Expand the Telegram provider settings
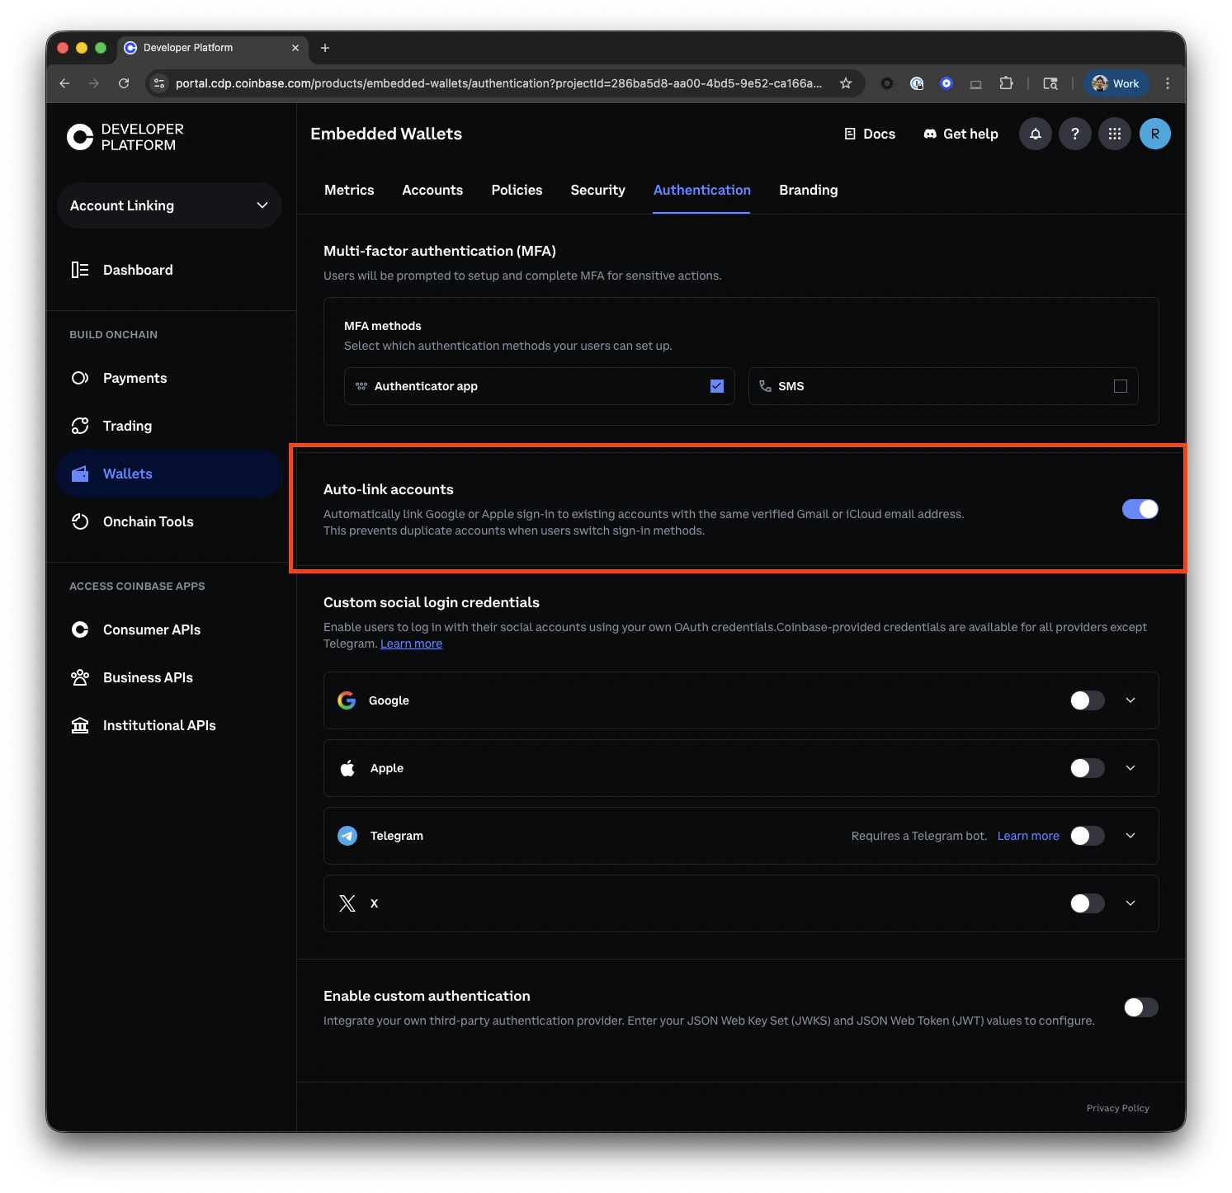 1130,835
